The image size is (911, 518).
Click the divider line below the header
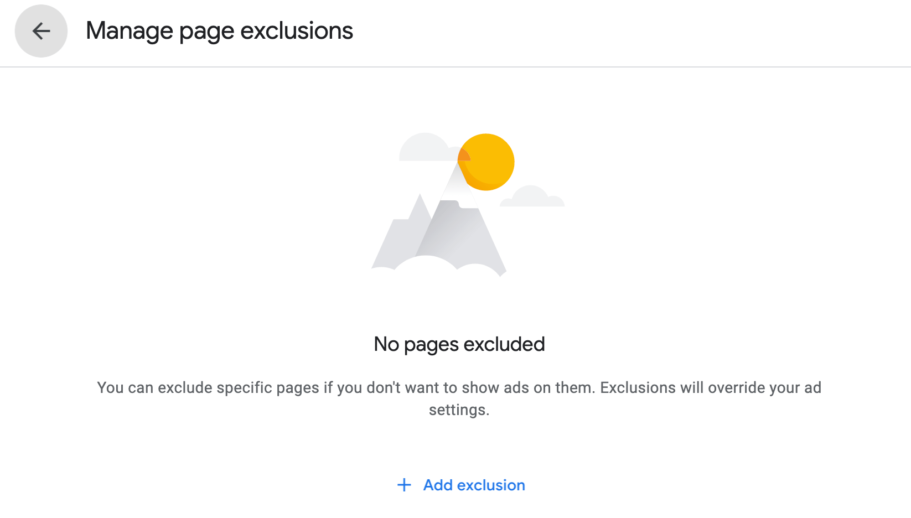point(455,68)
